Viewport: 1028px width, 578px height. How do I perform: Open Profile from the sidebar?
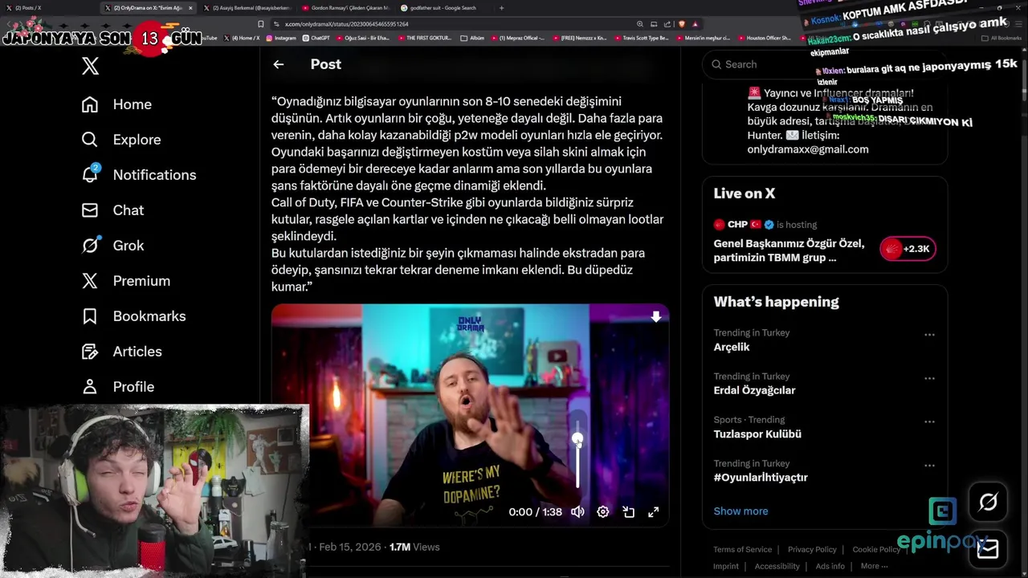coord(117,387)
